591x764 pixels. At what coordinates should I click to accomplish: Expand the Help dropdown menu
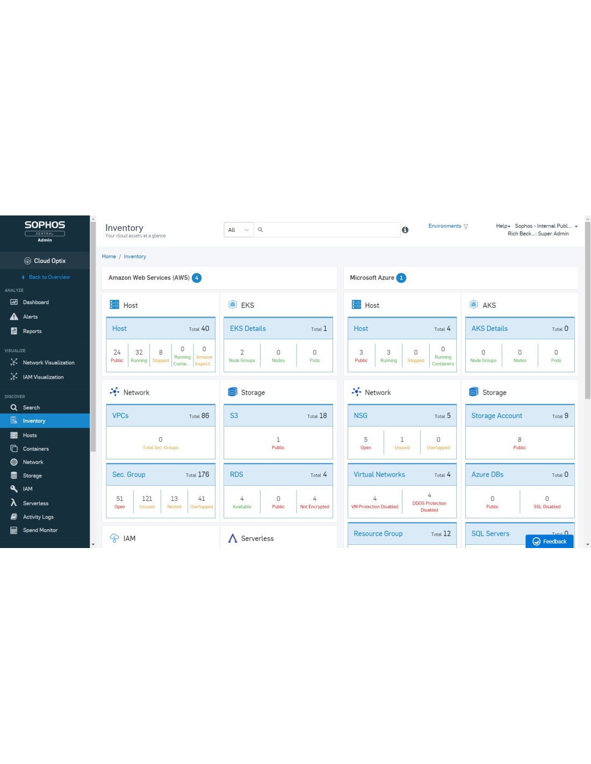pyautogui.click(x=503, y=226)
